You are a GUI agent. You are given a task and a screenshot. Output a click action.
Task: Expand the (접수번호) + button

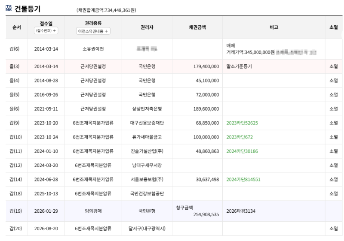click(46, 30)
